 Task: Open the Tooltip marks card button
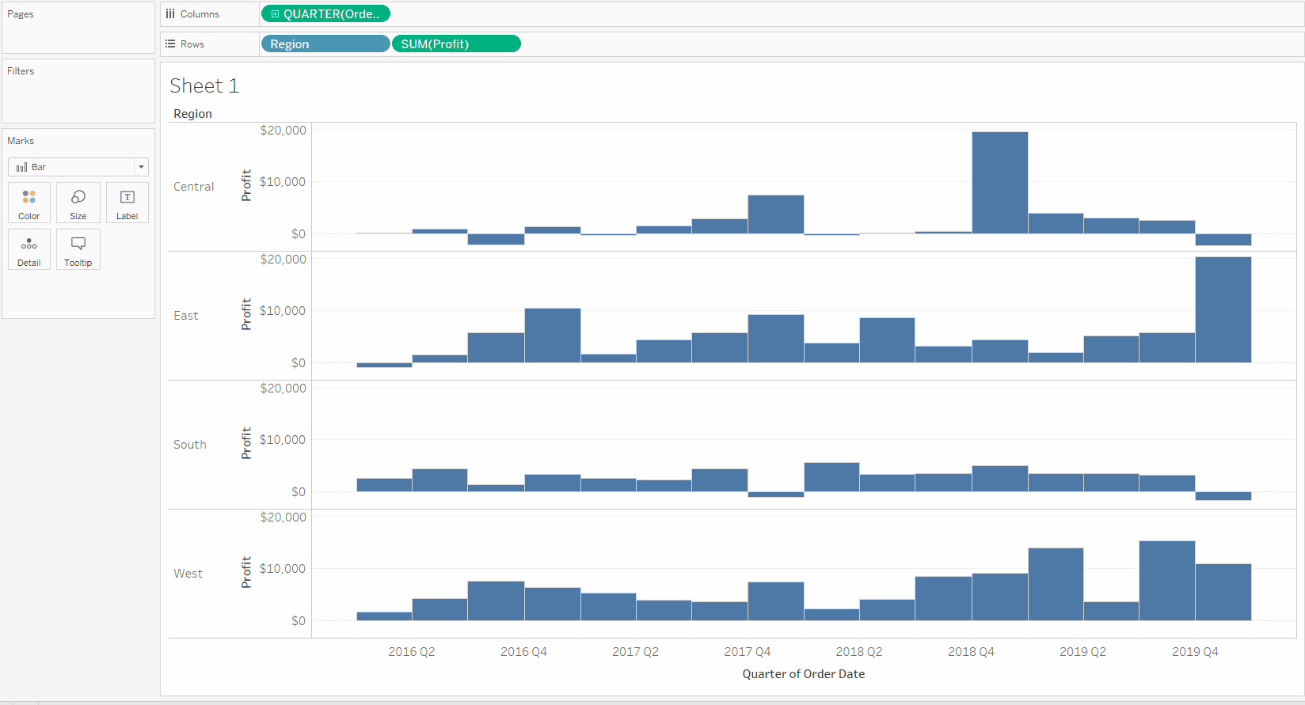click(78, 249)
